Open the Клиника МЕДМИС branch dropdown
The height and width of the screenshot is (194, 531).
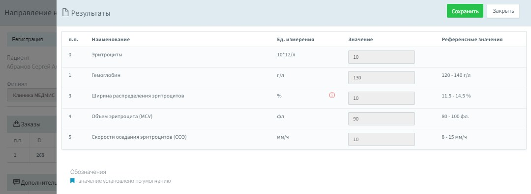click(31, 95)
